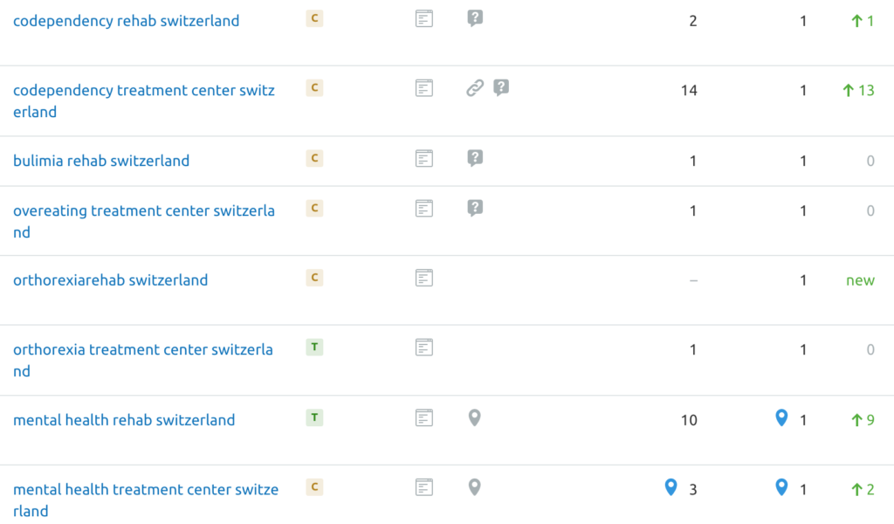
Task: Open keyword codependency treatment center switzerland
Action: pyautogui.click(x=144, y=101)
